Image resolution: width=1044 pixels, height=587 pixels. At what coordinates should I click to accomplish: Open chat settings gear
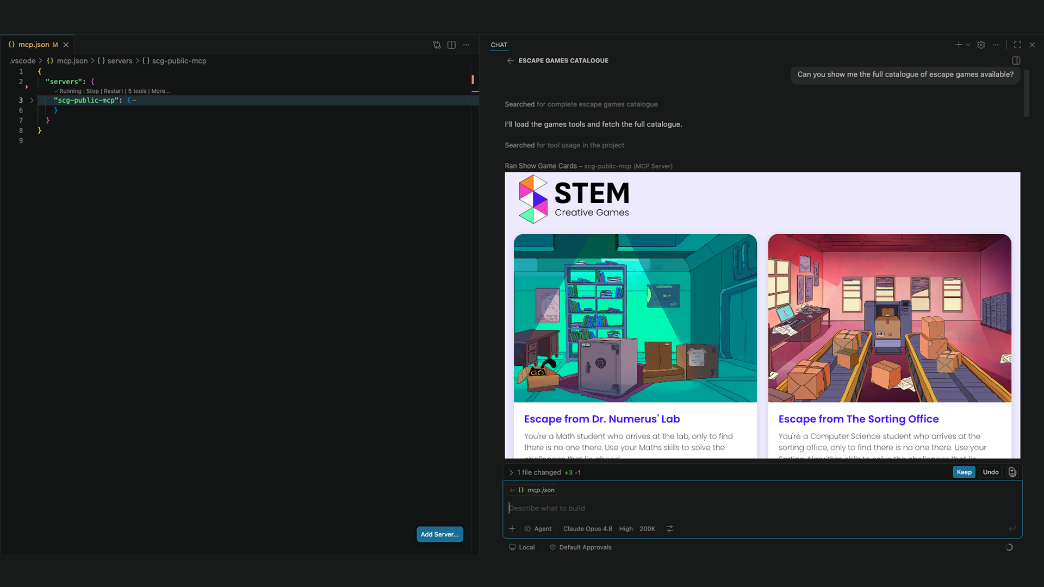pyautogui.click(x=981, y=45)
